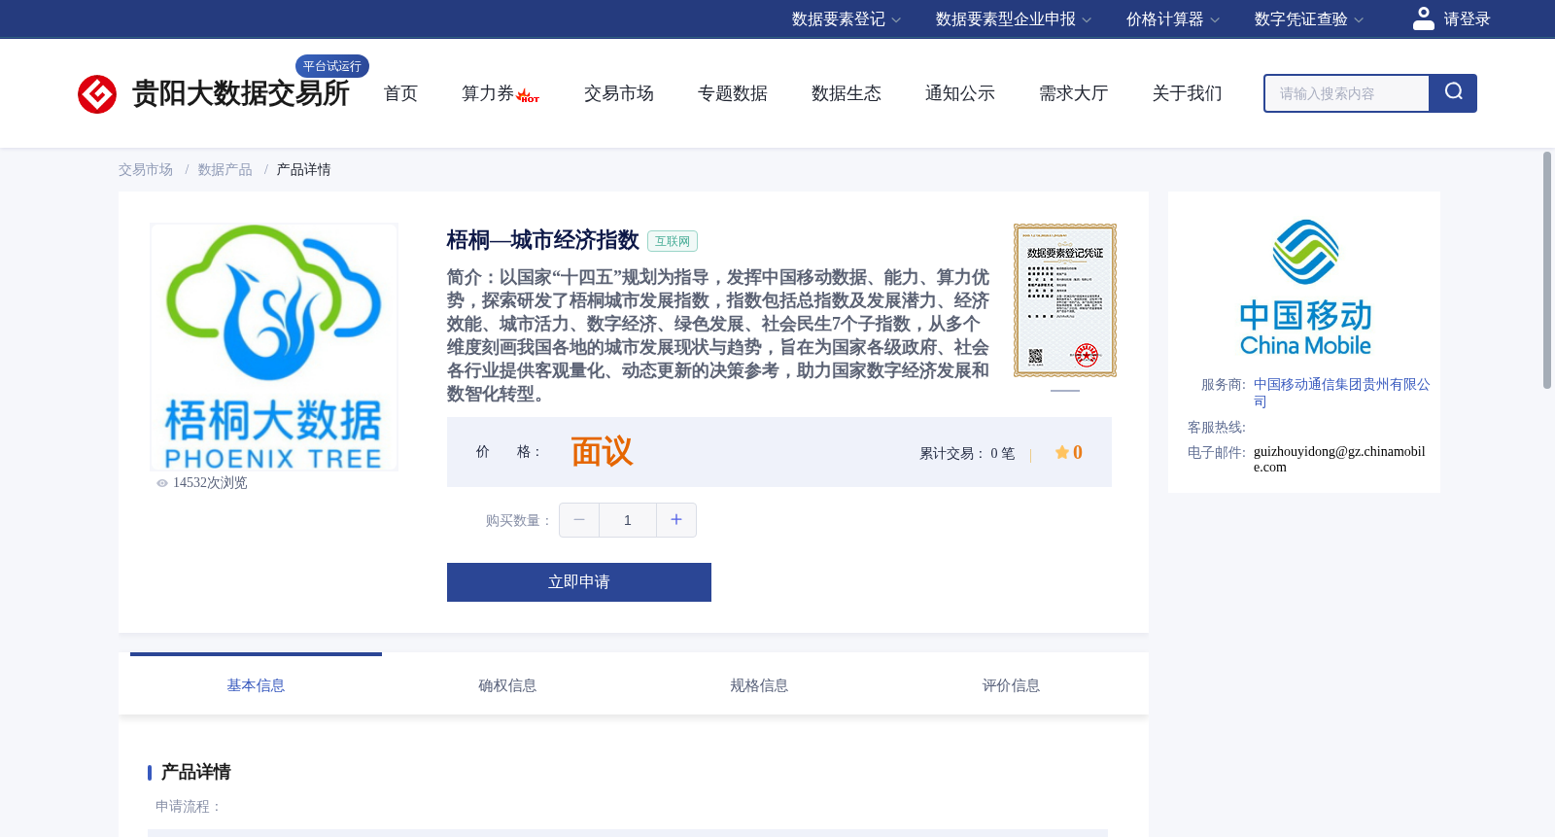Click the view count eye icon
Image resolution: width=1555 pixels, height=837 pixels.
coord(162,482)
